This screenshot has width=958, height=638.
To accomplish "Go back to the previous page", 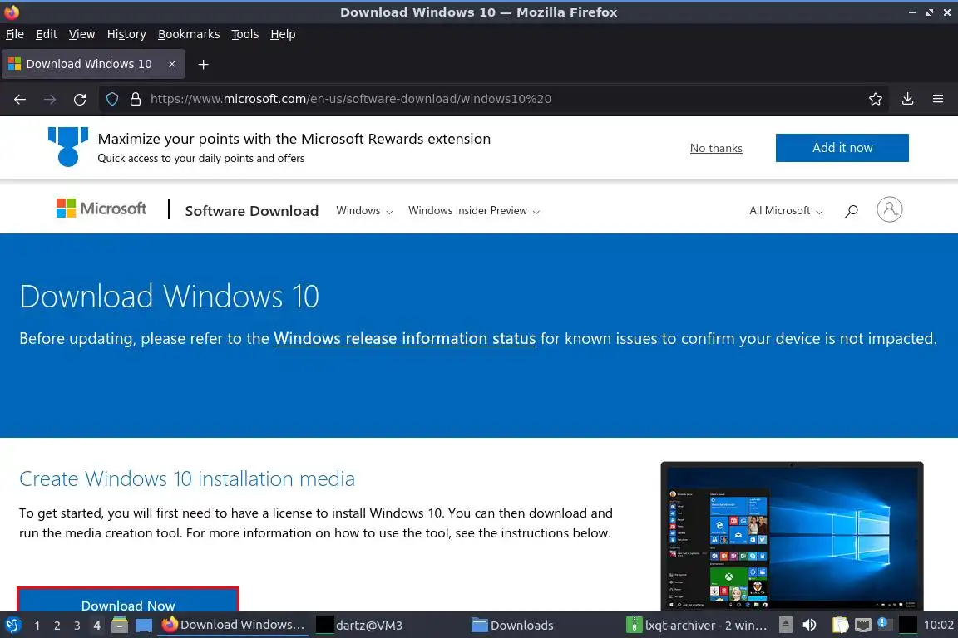I will [20, 99].
